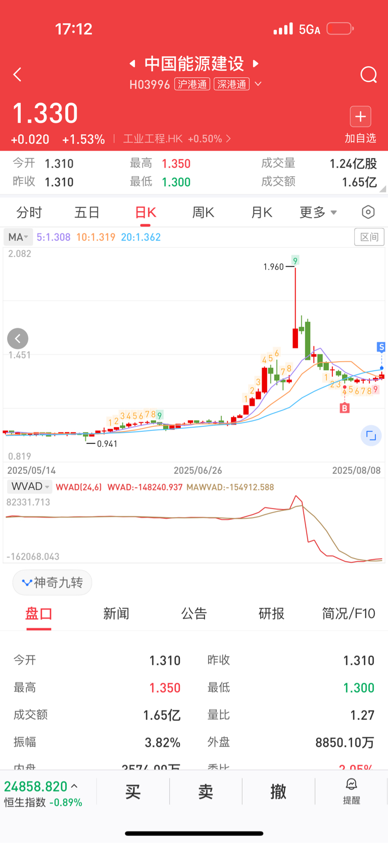The image size is (388, 843).
Task: Tap the 1.330 current price
Action: tap(45, 113)
